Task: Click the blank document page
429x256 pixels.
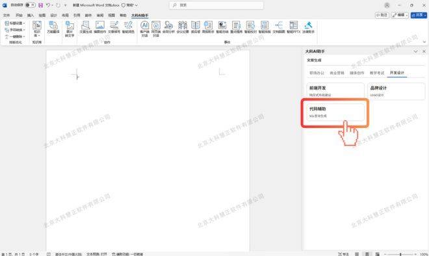Action: point(148,151)
